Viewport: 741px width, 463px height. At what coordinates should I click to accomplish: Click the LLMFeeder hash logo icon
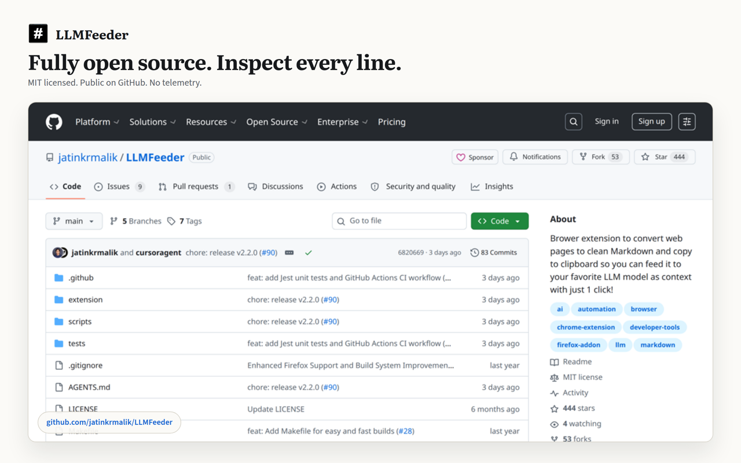tap(38, 34)
